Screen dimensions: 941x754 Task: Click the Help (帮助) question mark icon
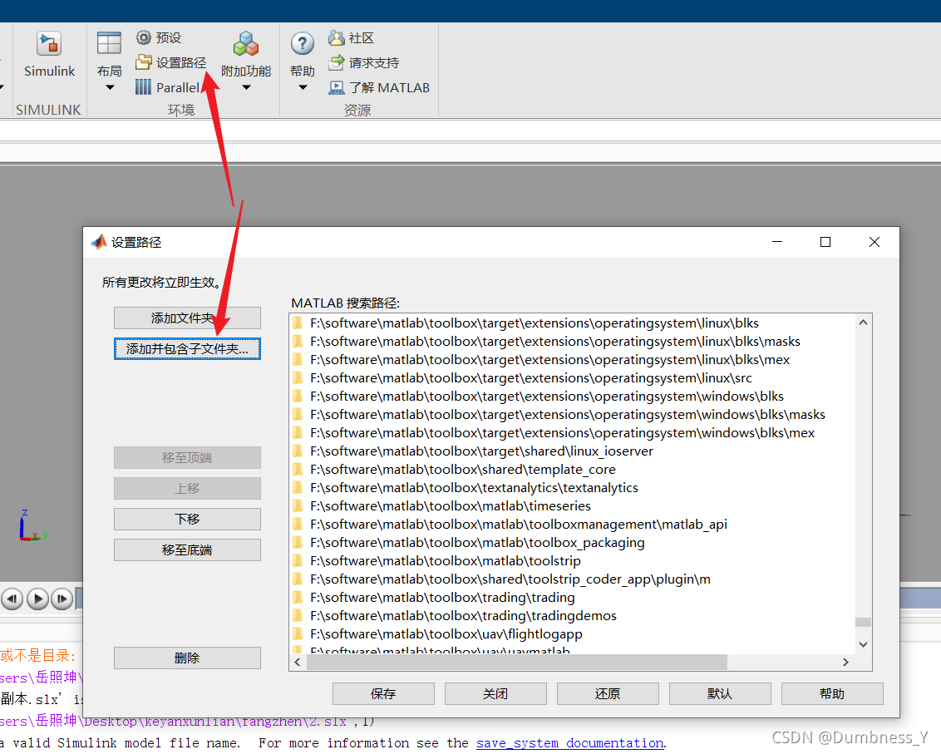[x=303, y=44]
